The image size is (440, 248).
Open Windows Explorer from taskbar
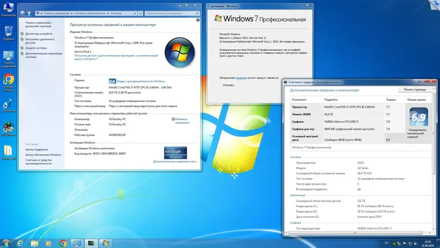[35, 243]
